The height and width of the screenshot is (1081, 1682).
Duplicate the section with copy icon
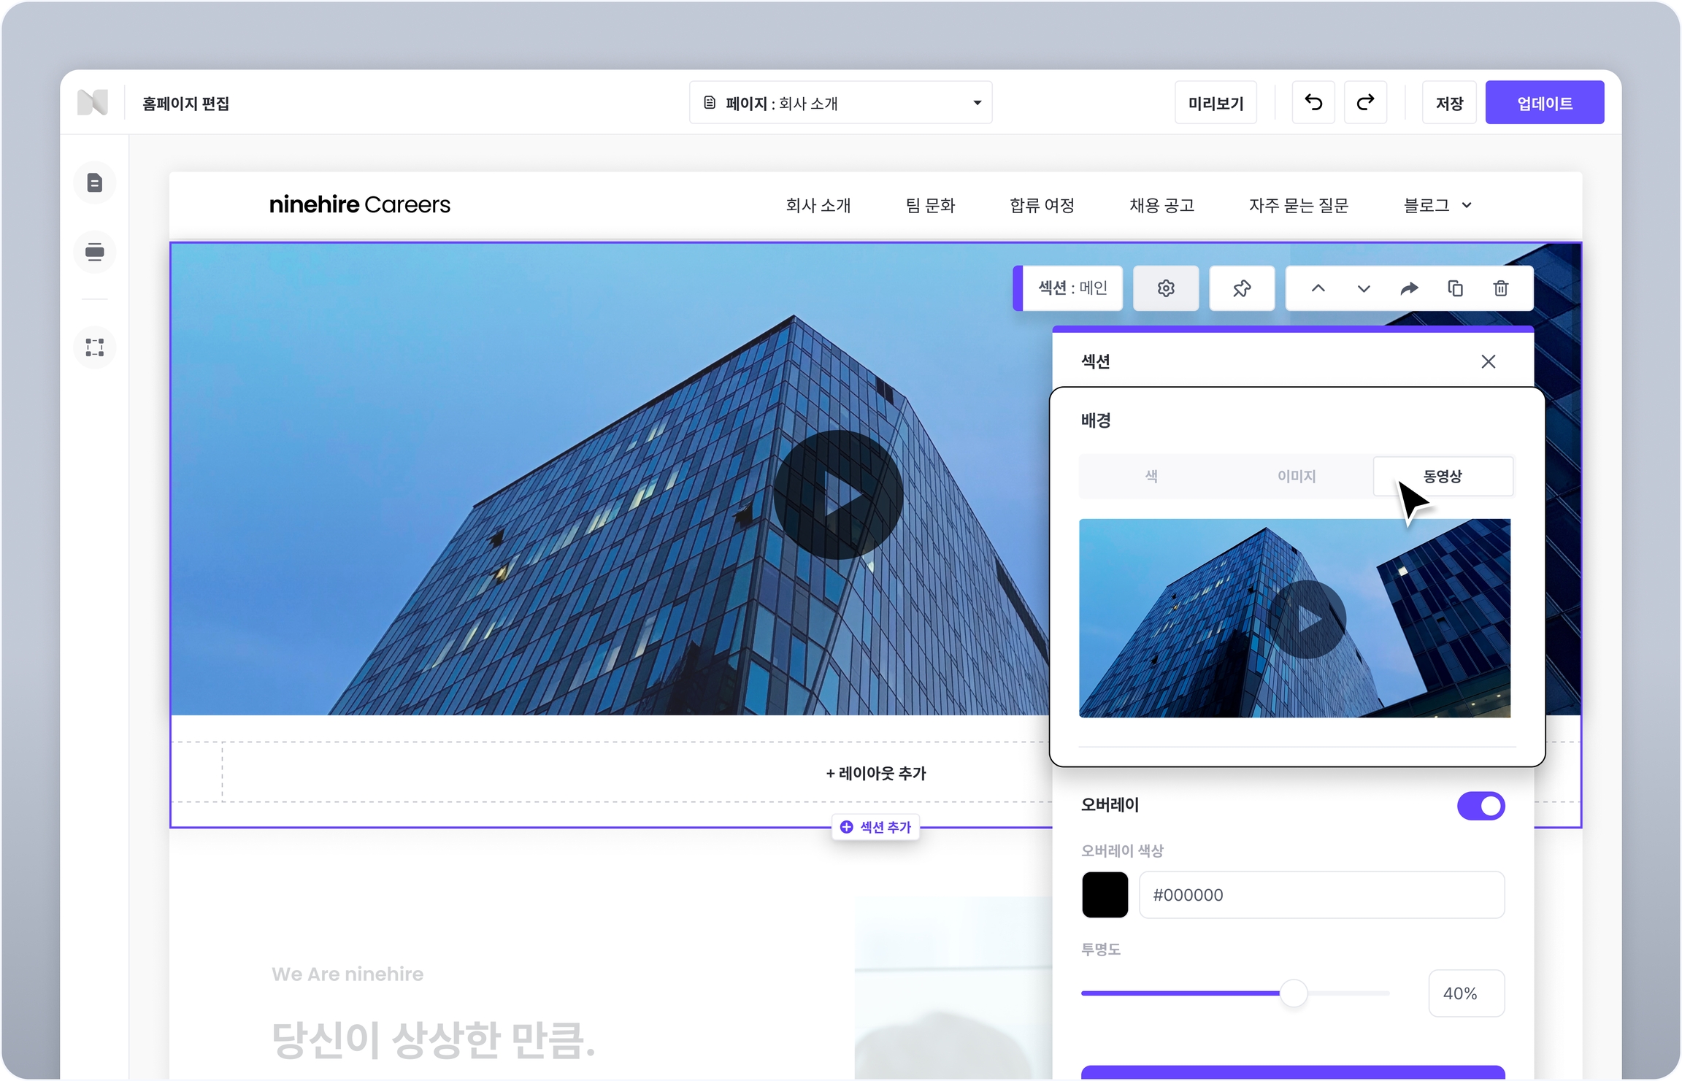click(1455, 288)
